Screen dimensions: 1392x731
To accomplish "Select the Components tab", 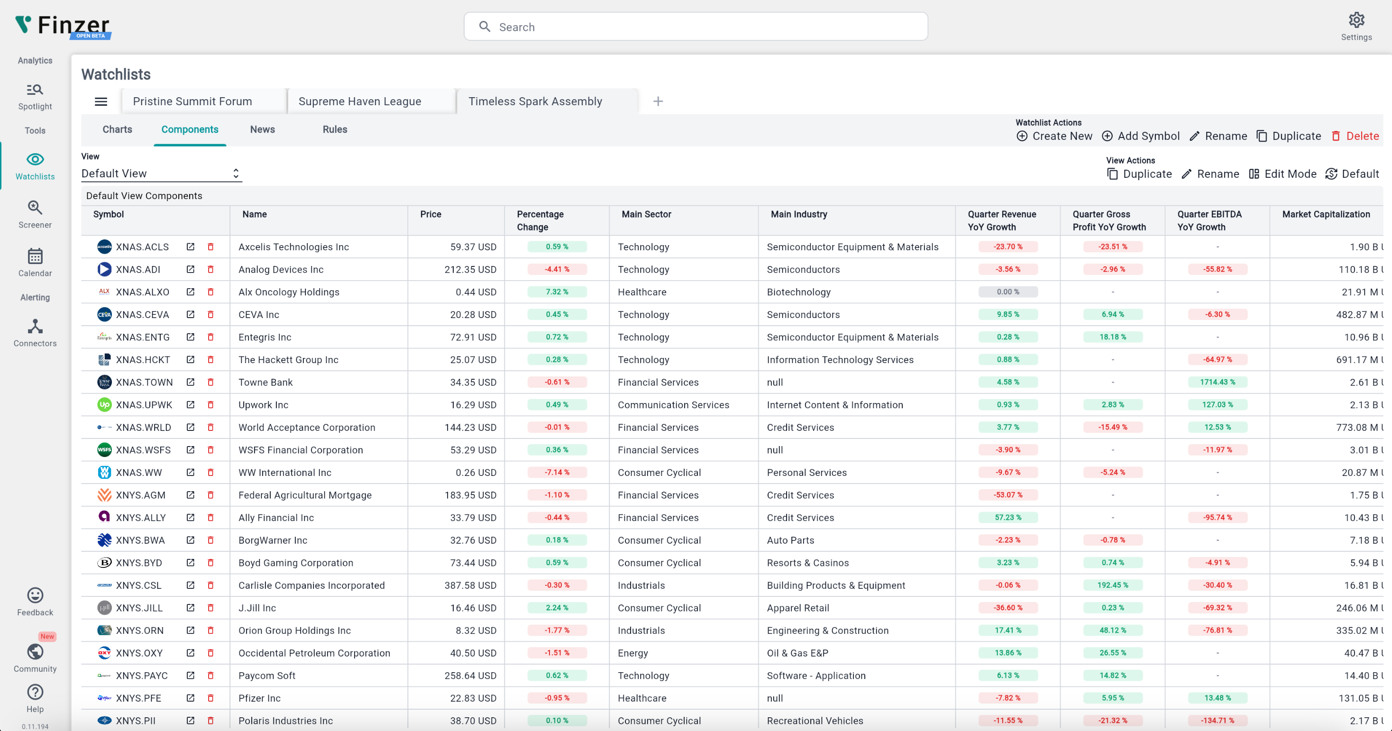I will coord(190,130).
